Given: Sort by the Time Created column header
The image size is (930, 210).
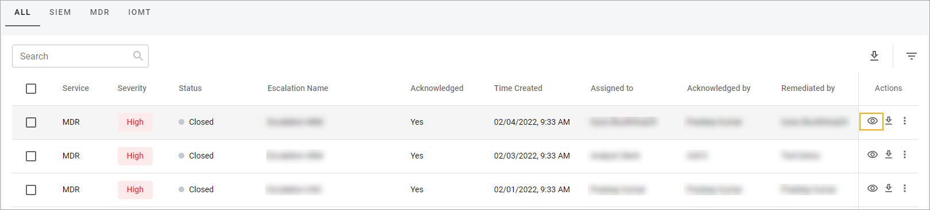Looking at the screenshot, I should (518, 88).
